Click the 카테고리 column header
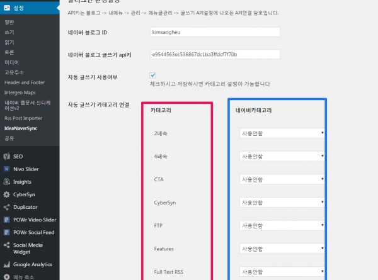 click(161, 110)
